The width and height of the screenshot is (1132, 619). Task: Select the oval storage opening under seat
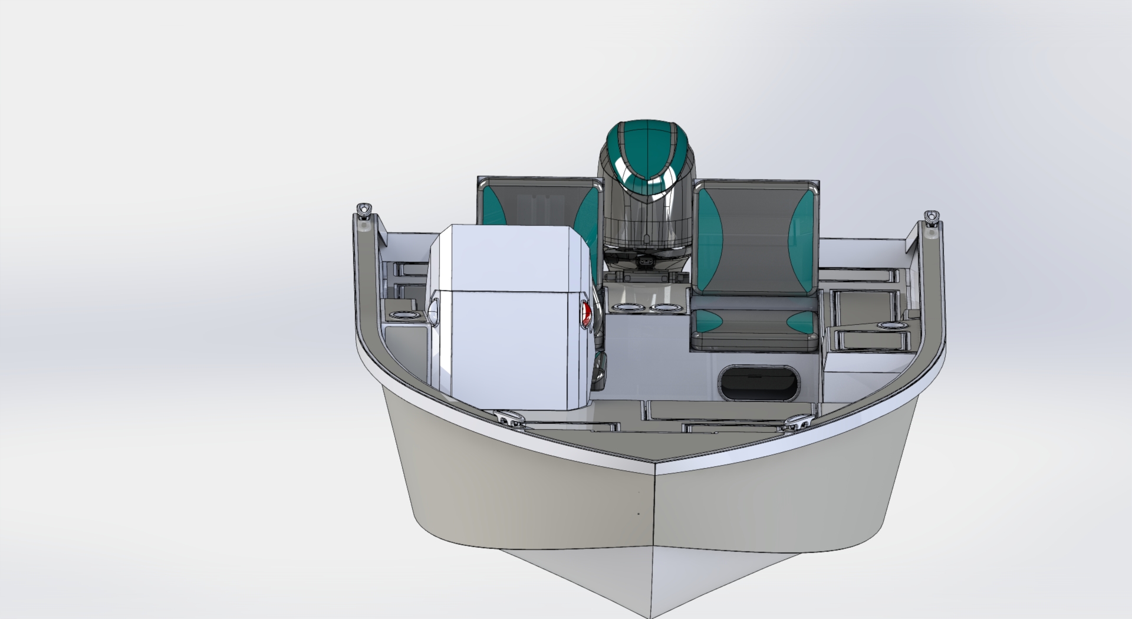click(757, 383)
